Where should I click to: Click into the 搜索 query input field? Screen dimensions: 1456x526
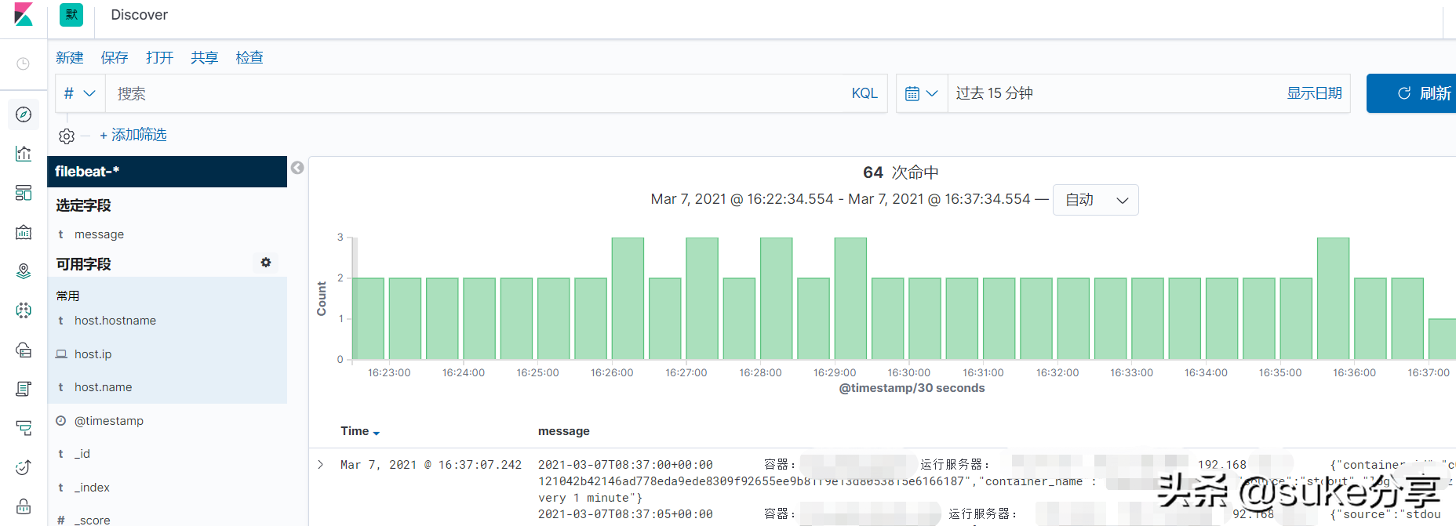[471, 93]
